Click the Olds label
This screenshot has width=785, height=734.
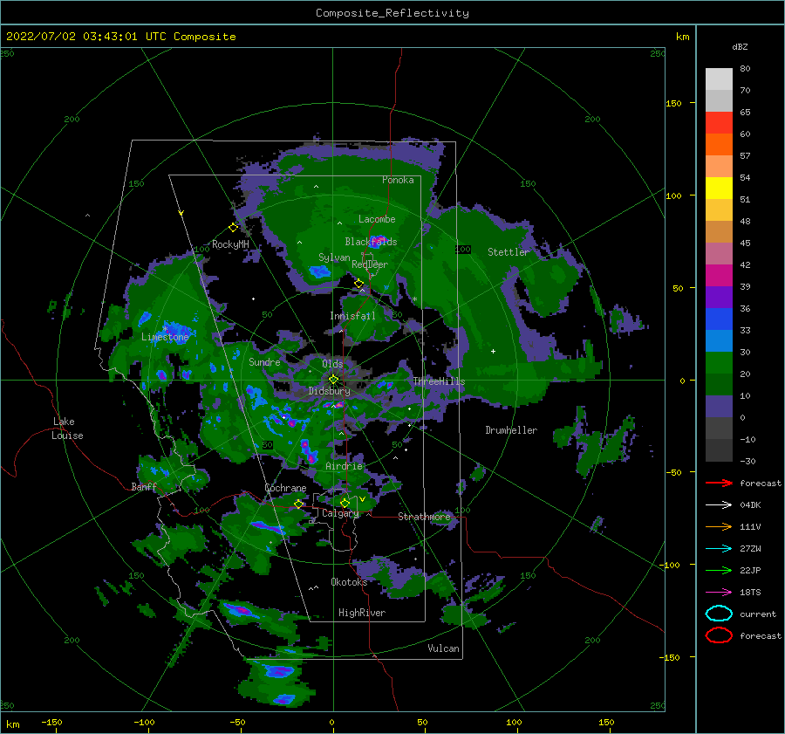click(332, 364)
